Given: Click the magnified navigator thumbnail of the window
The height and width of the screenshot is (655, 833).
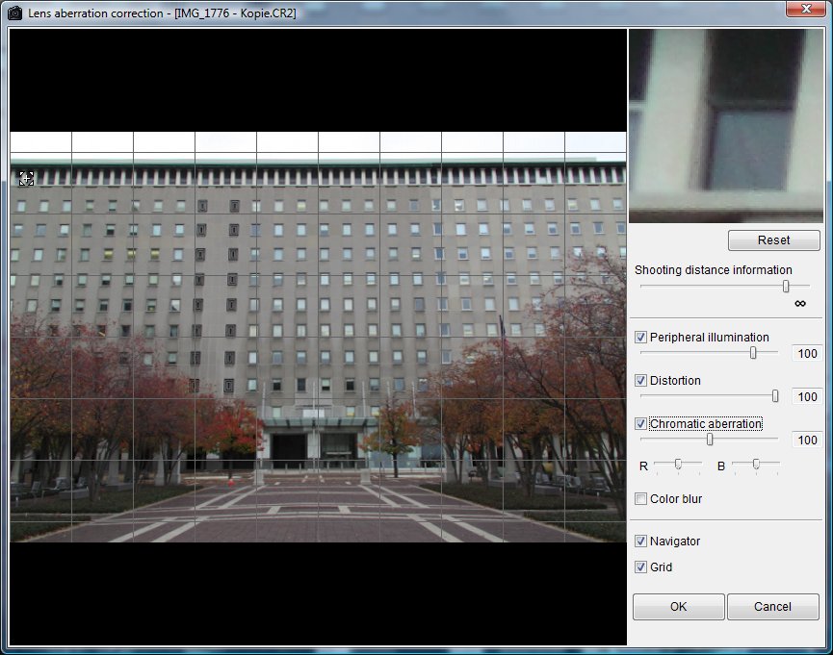Looking at the screenshot, I should [x=725, y=125].
